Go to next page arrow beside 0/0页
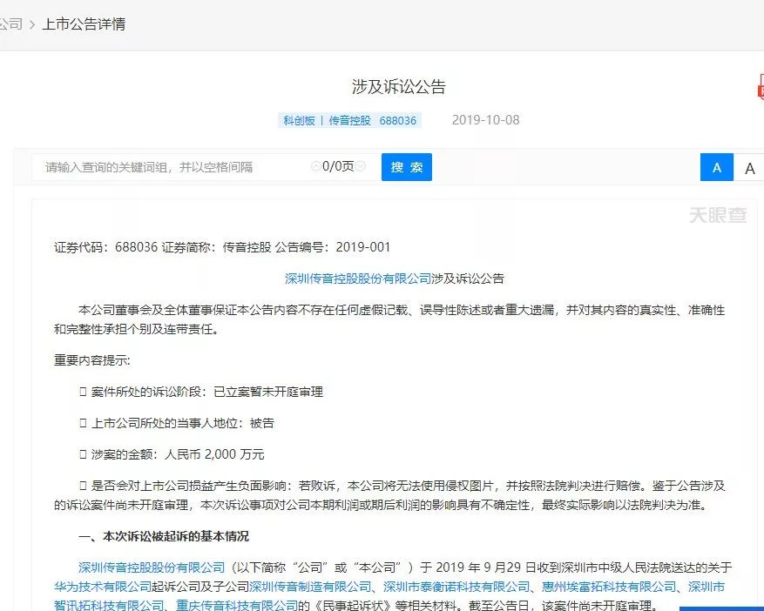This screenshot has height=611, width=764. [x=361, y=166]
